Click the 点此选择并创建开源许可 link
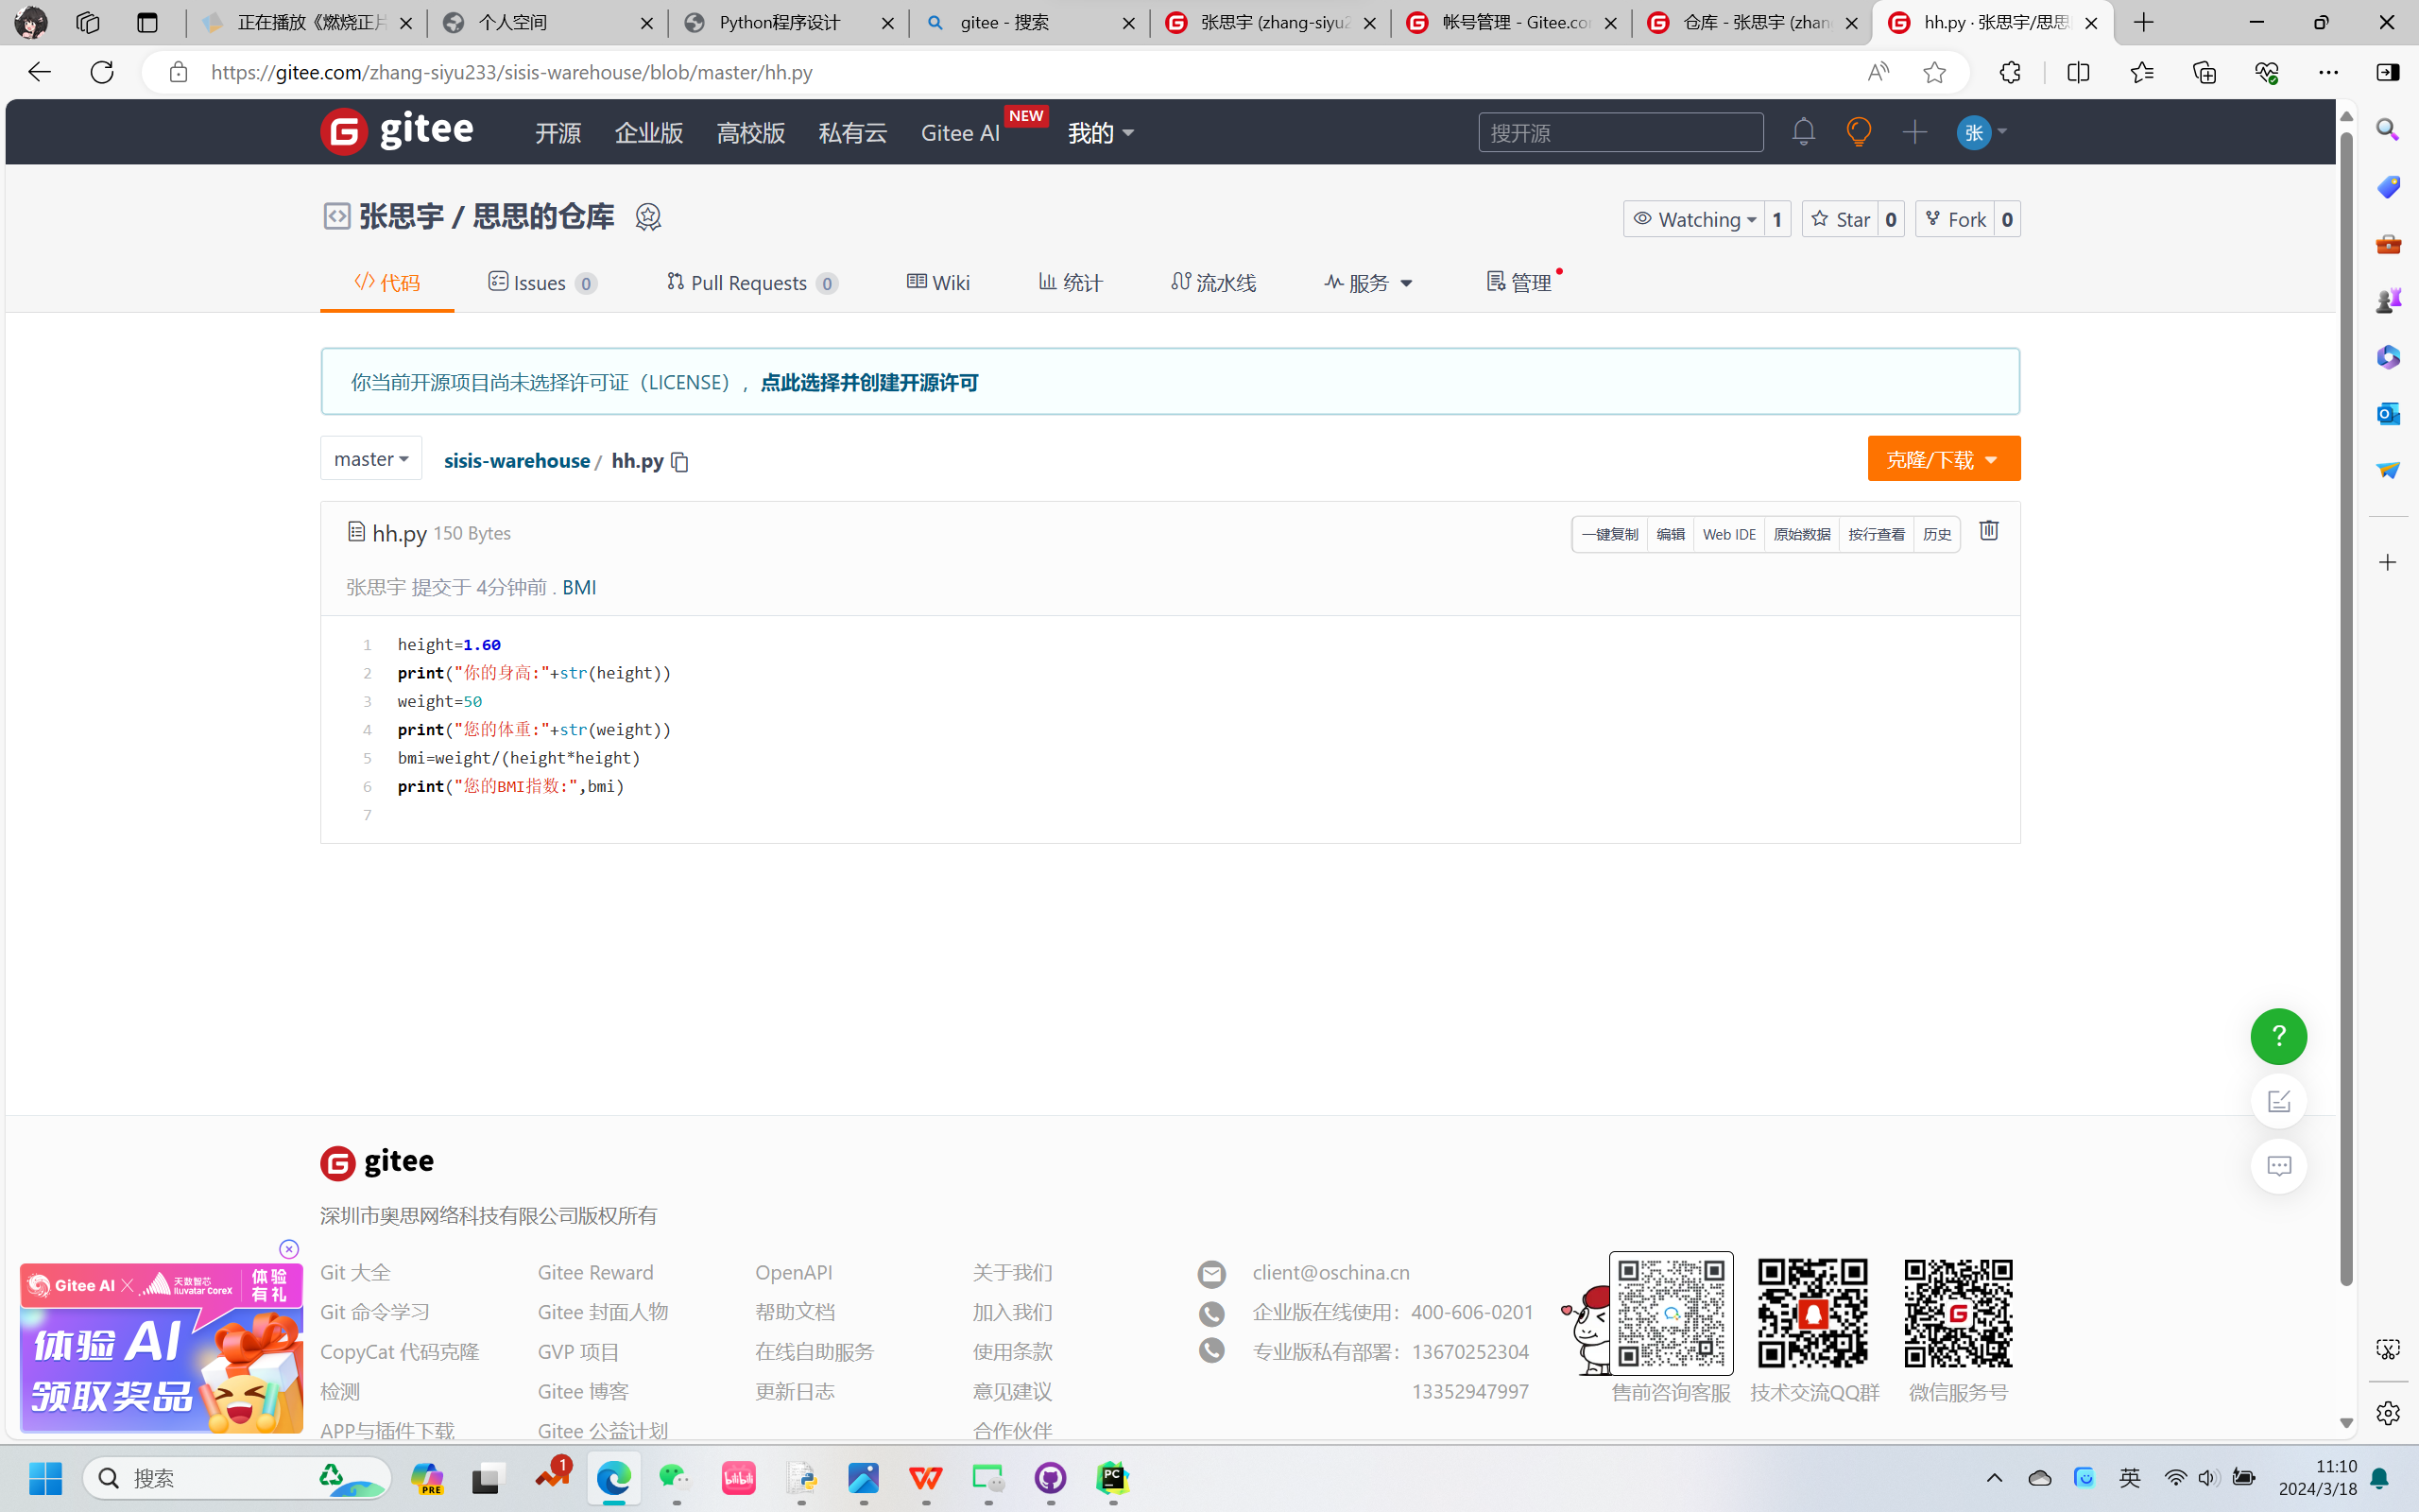Screen dimensions: 2419x1512 [x=868, y=382]
